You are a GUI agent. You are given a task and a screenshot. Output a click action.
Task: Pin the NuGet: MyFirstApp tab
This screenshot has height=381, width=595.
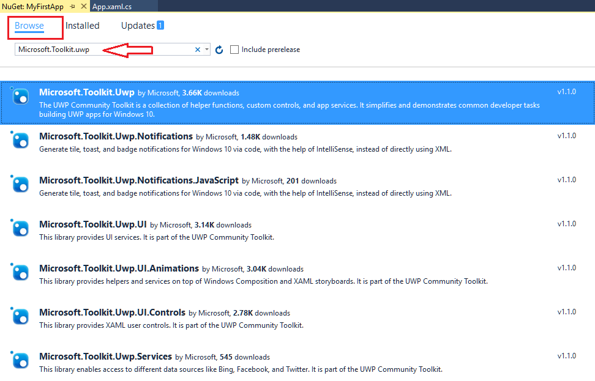(x=72, y=7)
